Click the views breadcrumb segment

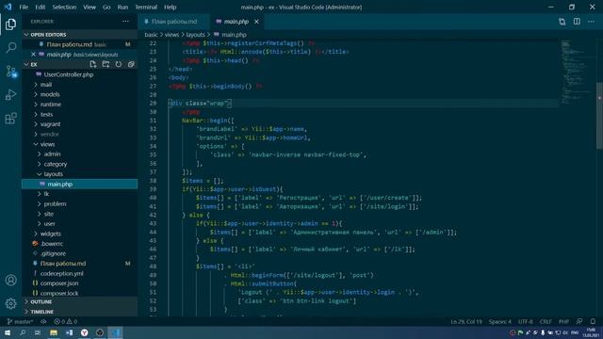tap(171, 35)
